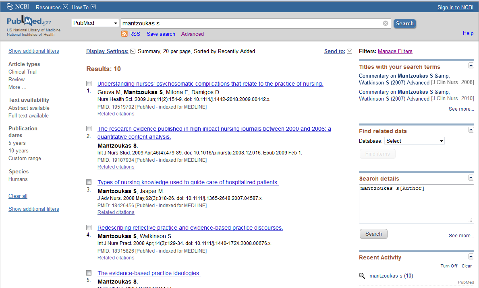This screenshot has height=288, width=479.
Task: Click the Find items button
Action: (x=377, y=154)
